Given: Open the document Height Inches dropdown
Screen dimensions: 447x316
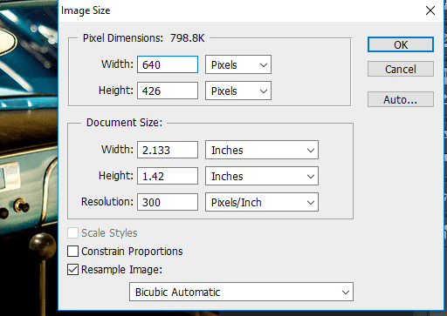Looking at the screenshot, I should [262, 176].
